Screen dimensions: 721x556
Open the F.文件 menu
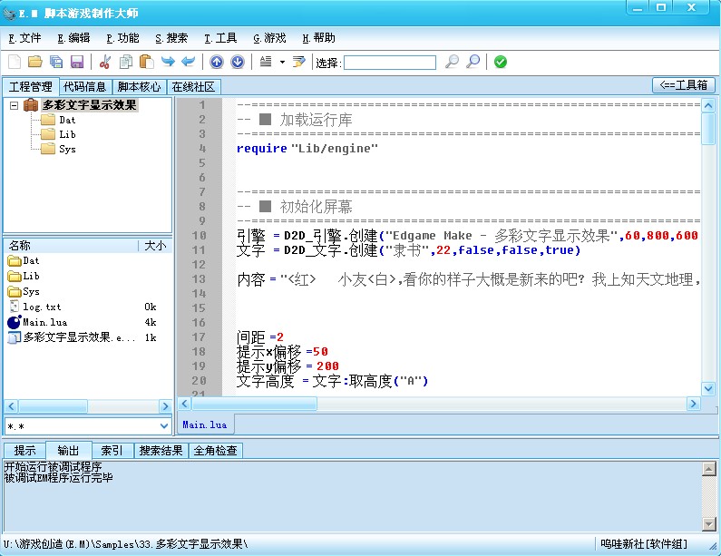click(x=24, y=38)
